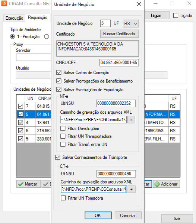Toggle Salvar Averbações de Exportação checkbox
The image size is (196, 223).
59,90
